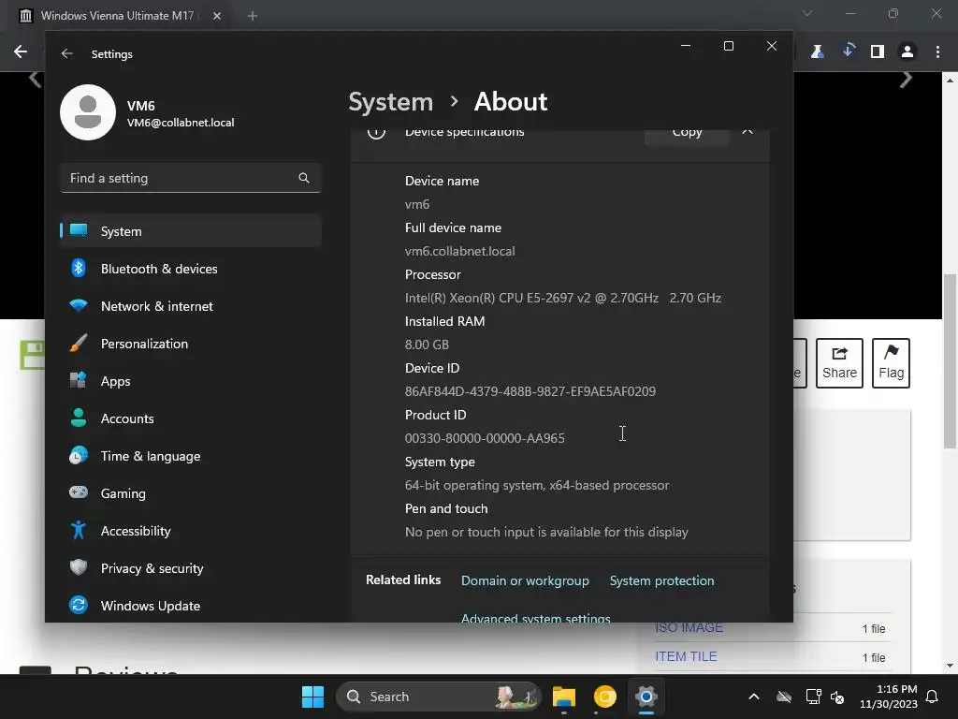Open Personalization settings
This screenshot has height=719, width=958.
pos(191,344)
